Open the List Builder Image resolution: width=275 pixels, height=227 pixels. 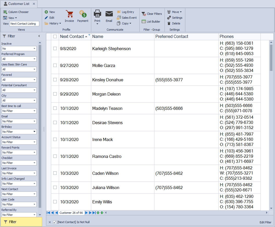[151, 22]
